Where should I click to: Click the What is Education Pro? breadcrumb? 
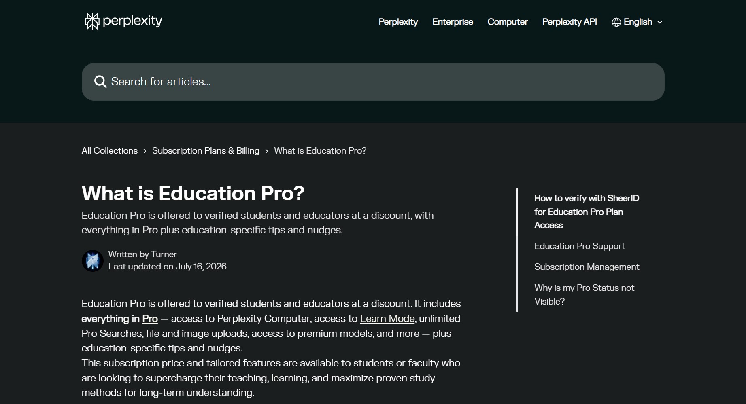(320, 151)
